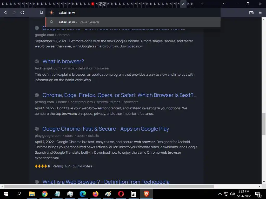266x199 pixels.
Task: Open Paint from taskbar
Action: click(x=108, y=194)
